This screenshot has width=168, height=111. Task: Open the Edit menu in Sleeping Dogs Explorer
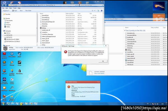click(x=7, y=8)
